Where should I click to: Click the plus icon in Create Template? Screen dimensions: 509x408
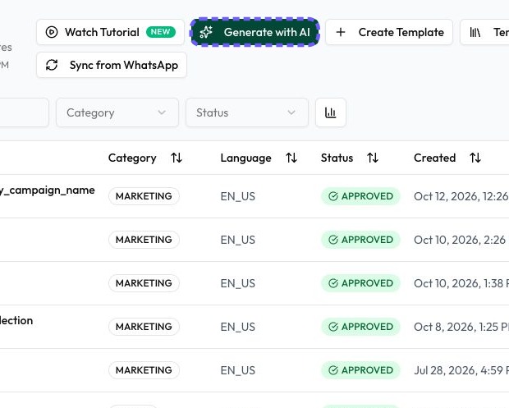coord(341,32)
